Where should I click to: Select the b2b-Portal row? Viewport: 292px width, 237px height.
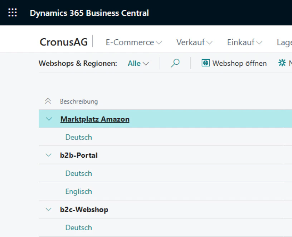tap(165, 155)
